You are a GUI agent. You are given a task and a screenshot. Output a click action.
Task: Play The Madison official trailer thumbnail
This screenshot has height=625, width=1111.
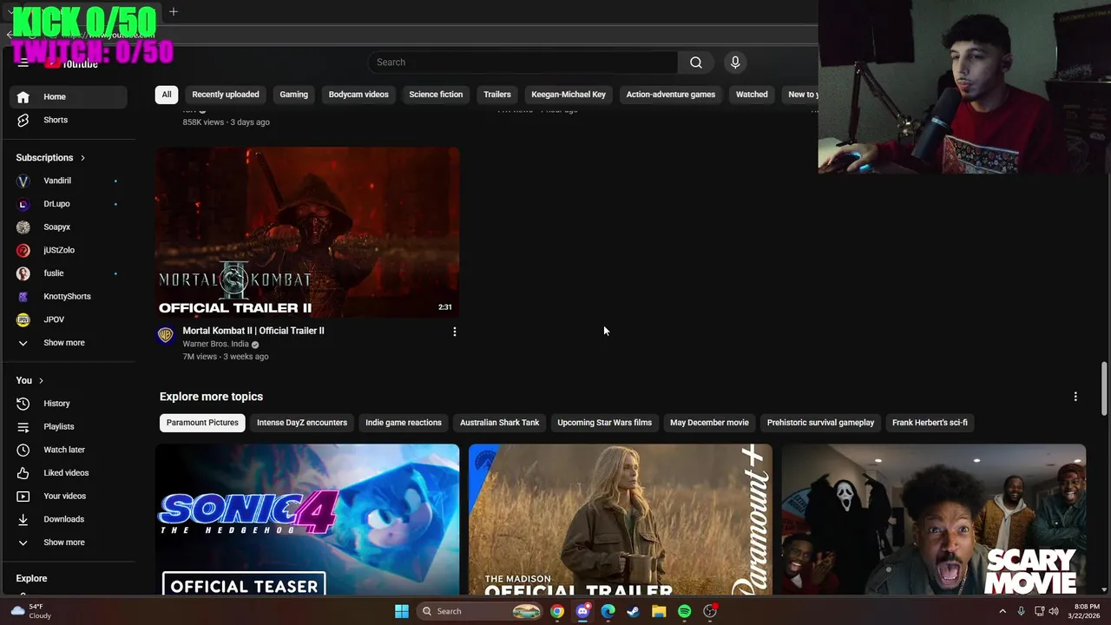pyautogui.click(x=621, y=519)
